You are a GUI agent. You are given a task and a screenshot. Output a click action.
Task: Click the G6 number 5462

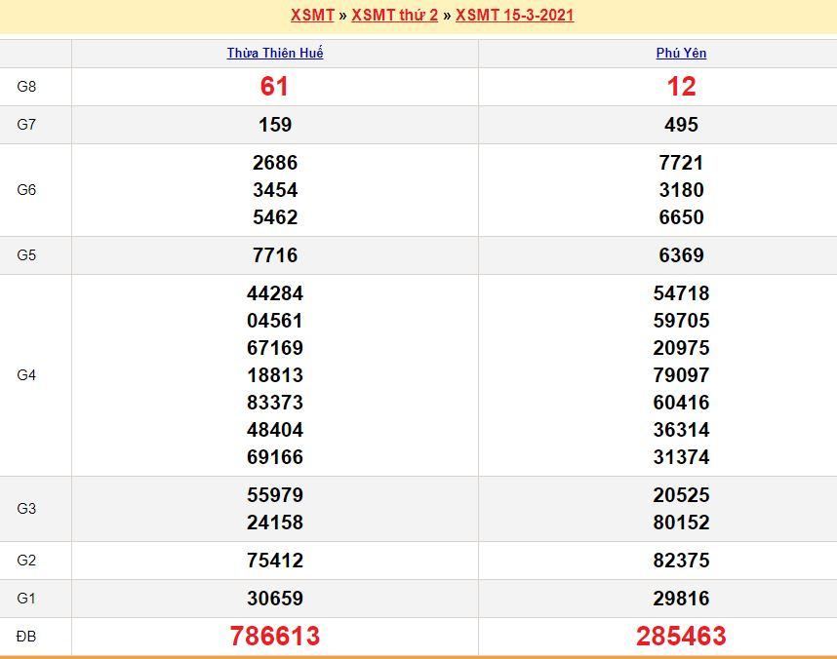[275, 217]
